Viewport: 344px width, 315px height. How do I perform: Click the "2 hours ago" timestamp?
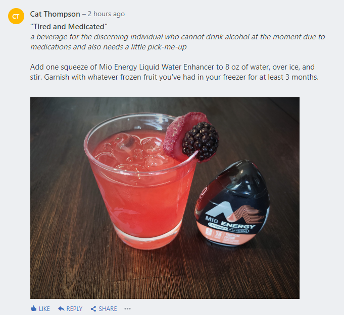coord(106,14)
